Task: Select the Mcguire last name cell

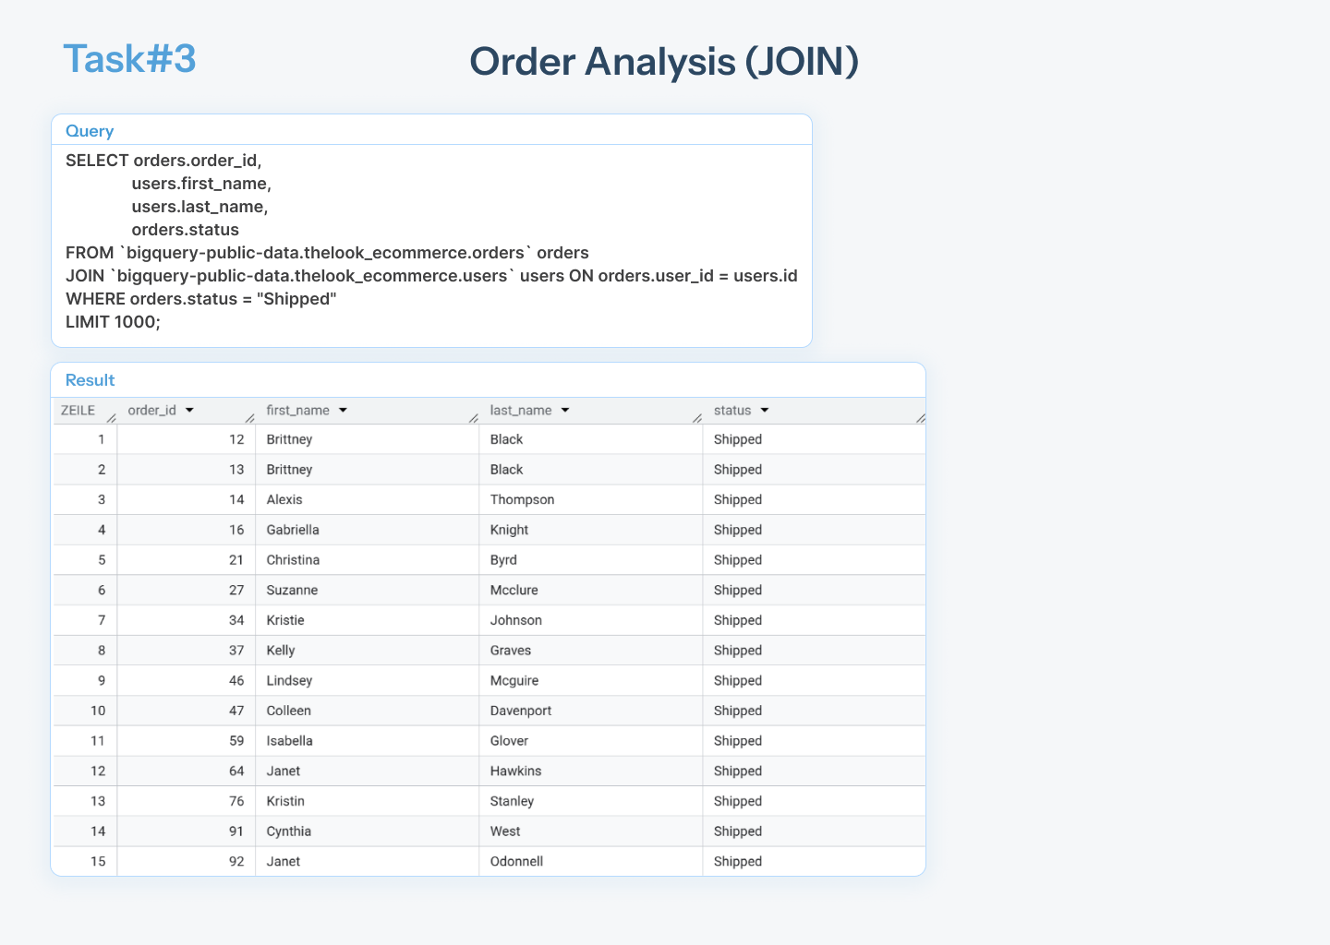Action: pyautogui.click(x=591, y=681)
